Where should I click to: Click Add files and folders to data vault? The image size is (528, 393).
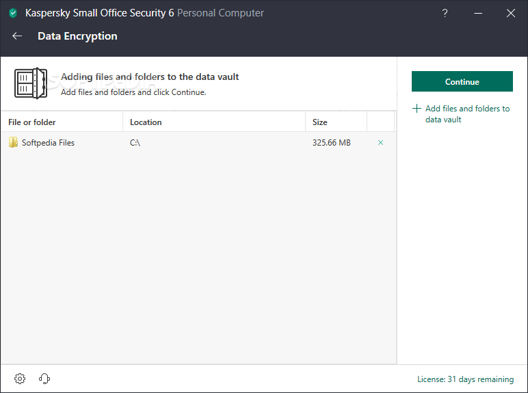[467, 114]
